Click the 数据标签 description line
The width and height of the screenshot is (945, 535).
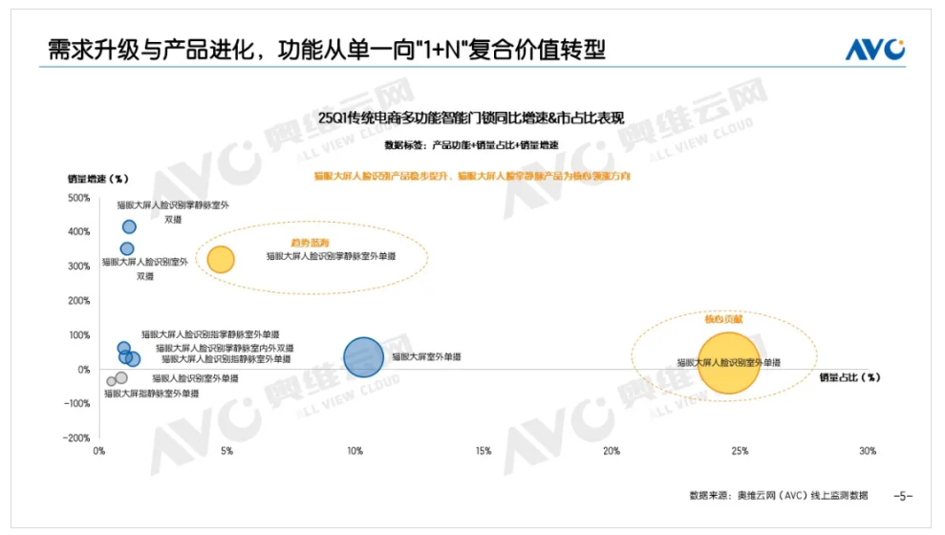pos(471,144)
